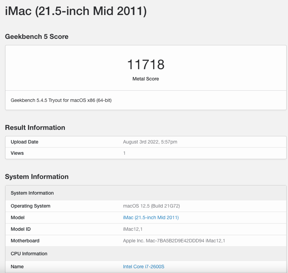Click the Geekbench 5 Score heading
Viewport: 288px width, 273px height.
37,36
